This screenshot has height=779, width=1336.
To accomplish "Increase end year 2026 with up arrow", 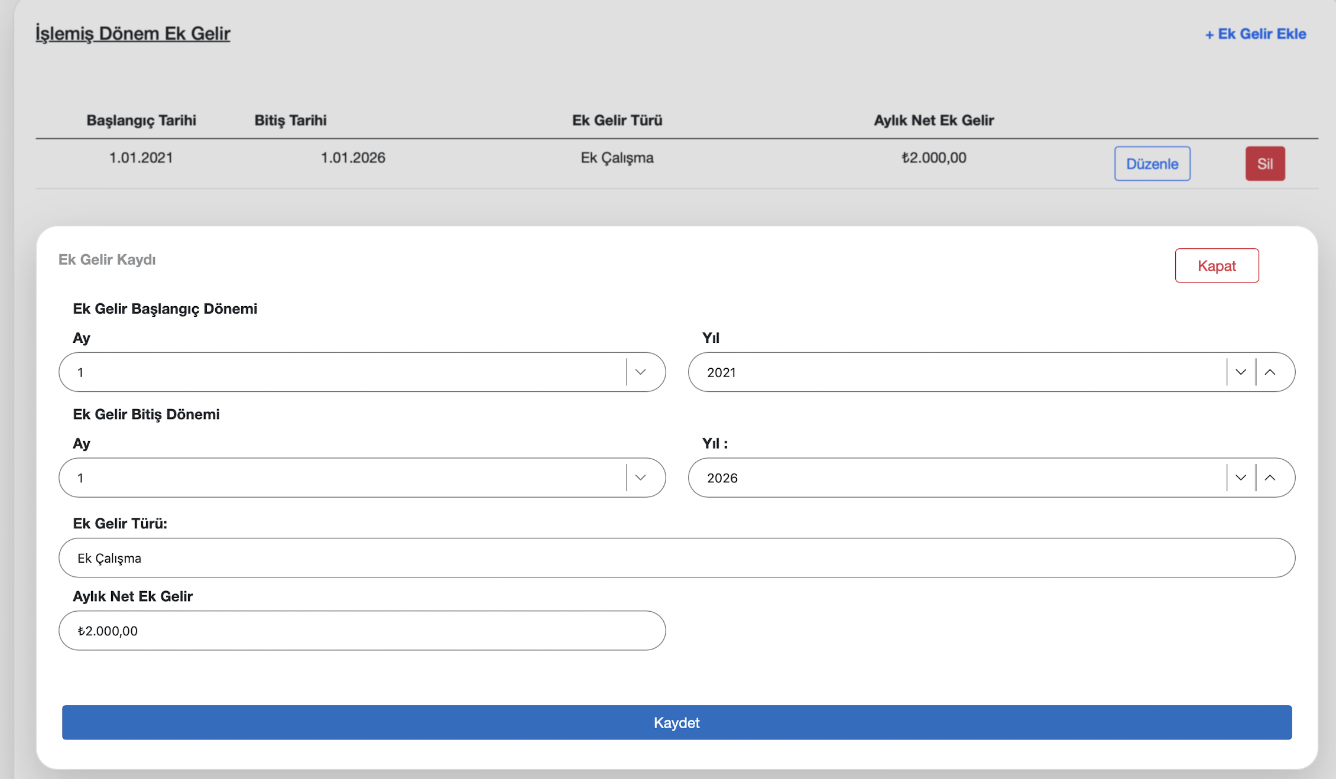I will click(1270, 478).
